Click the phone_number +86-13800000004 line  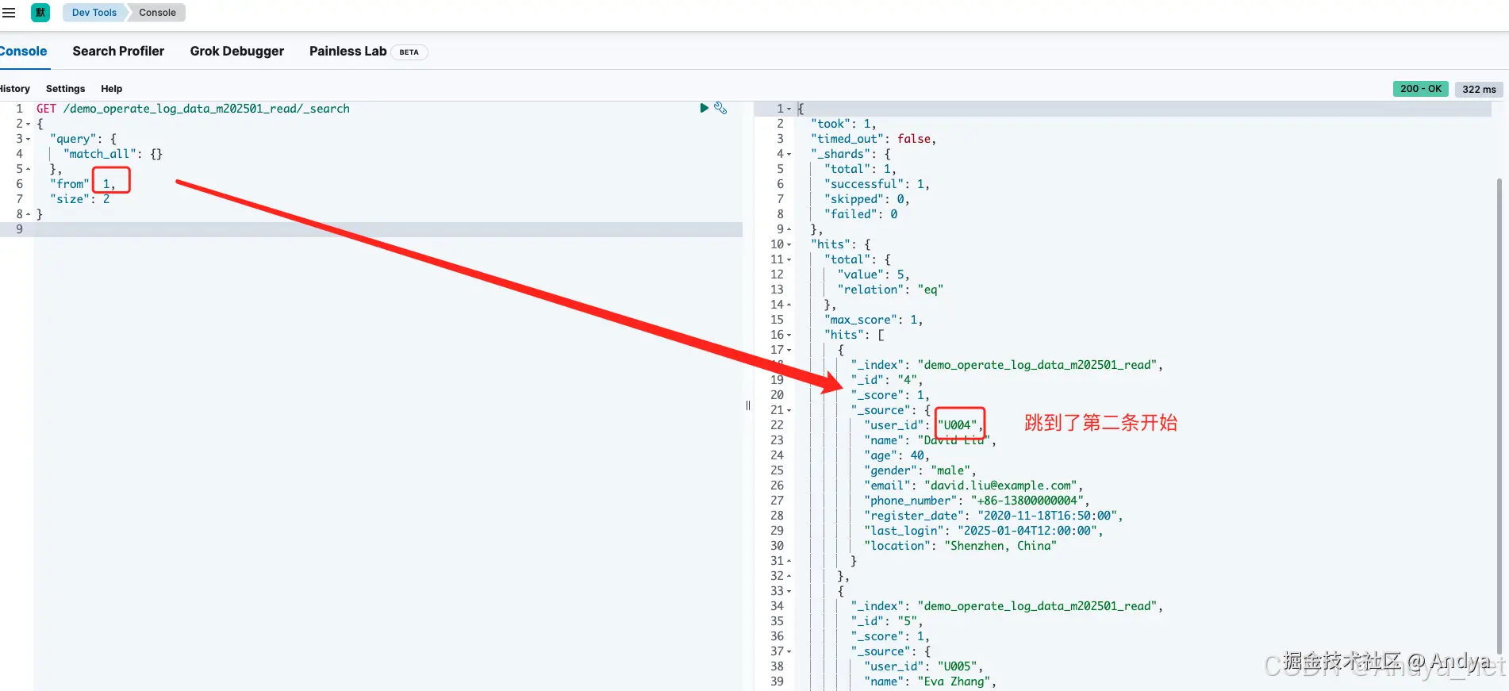(x=977, y=501)
